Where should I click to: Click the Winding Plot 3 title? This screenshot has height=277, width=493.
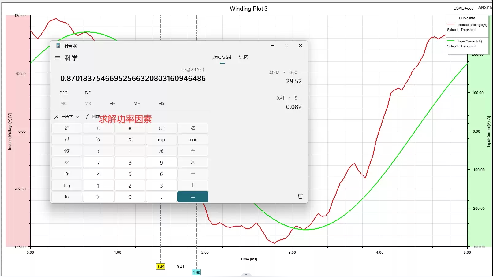(x=248, y=9)
